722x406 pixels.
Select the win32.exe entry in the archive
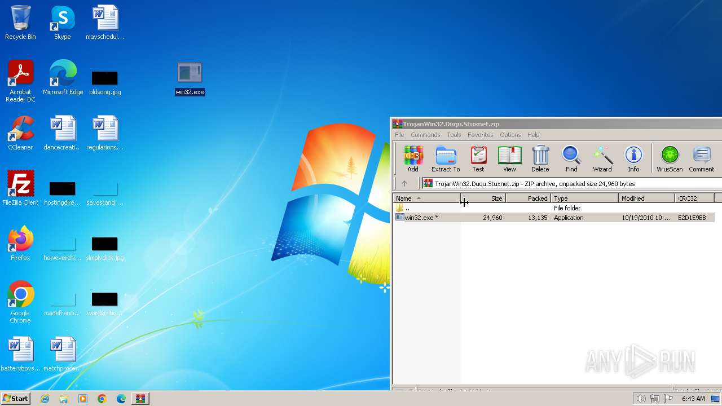(x=554, y=218)
